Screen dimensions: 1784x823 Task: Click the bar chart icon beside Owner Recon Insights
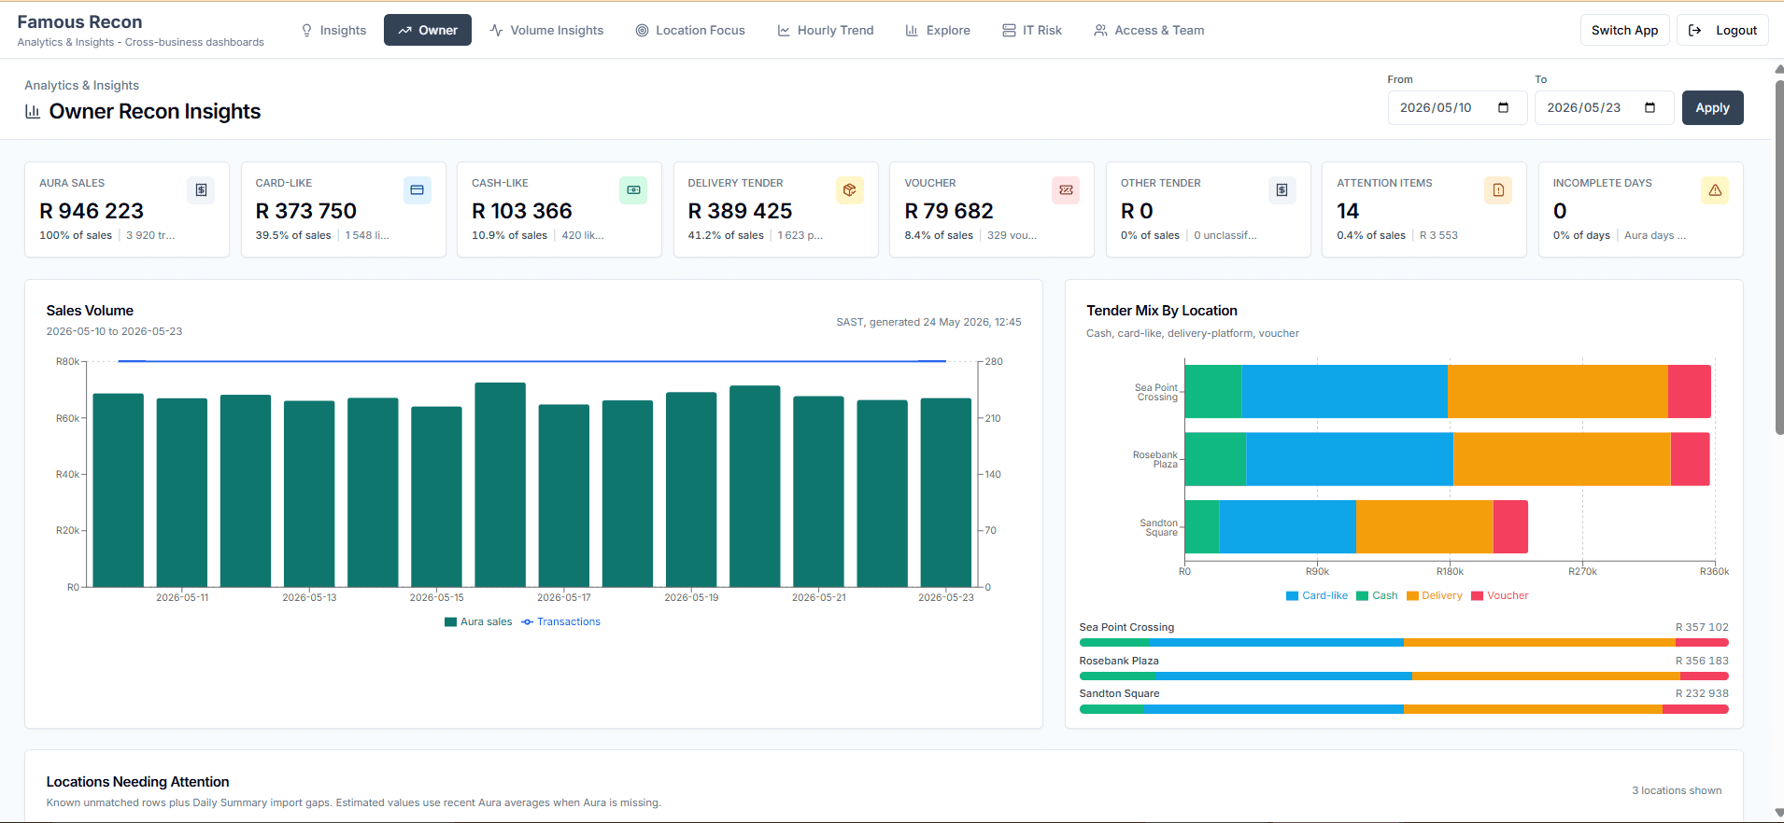pyautogui.click(x=33, y=111)
